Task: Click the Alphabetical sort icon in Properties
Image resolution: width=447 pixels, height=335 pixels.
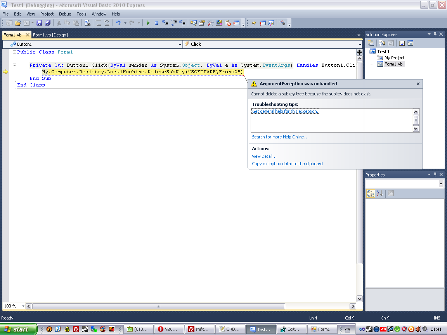Action: [379, 194]
